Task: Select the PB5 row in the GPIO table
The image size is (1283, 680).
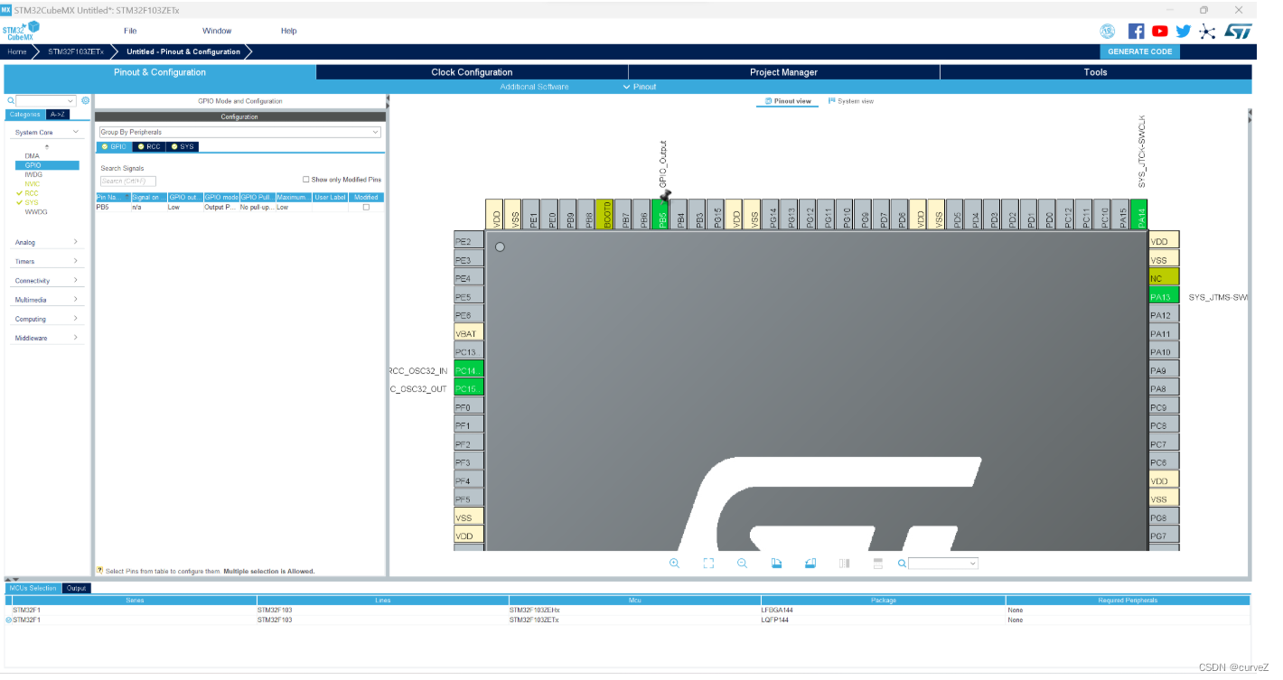Action: coord(239,207)
